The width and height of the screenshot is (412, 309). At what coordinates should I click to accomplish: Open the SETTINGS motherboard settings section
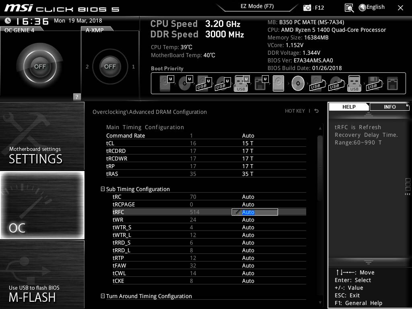pos(42,136)
